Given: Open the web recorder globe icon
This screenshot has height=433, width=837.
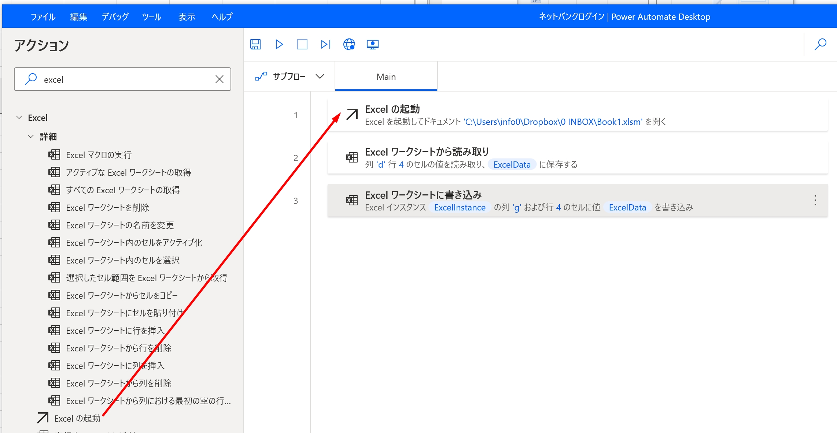Looking at the screenshot, I should 349,44.
